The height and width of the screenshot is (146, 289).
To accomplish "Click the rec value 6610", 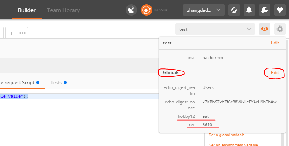I will pos(207,125).
